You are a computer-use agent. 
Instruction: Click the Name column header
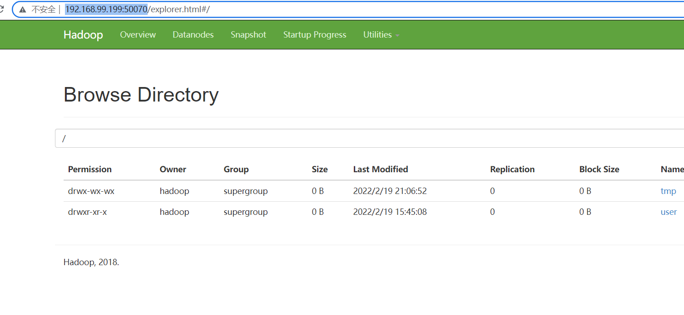[672, 170]
